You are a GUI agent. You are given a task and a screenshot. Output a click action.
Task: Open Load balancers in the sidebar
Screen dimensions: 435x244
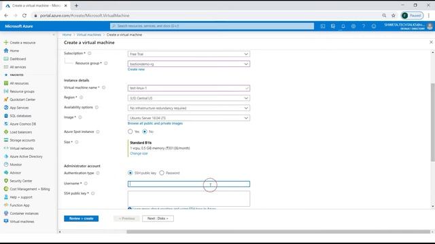tap(21, 132)
